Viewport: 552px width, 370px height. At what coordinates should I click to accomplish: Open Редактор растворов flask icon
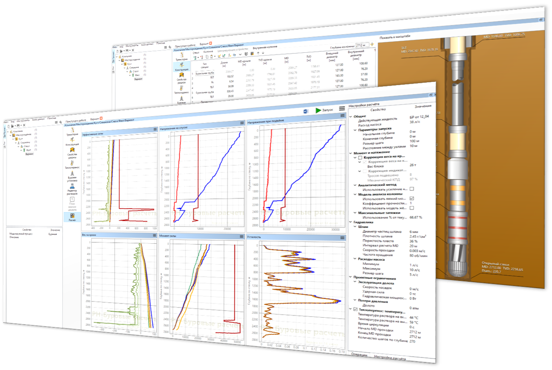pyautogui.click(x=72, y=186)
